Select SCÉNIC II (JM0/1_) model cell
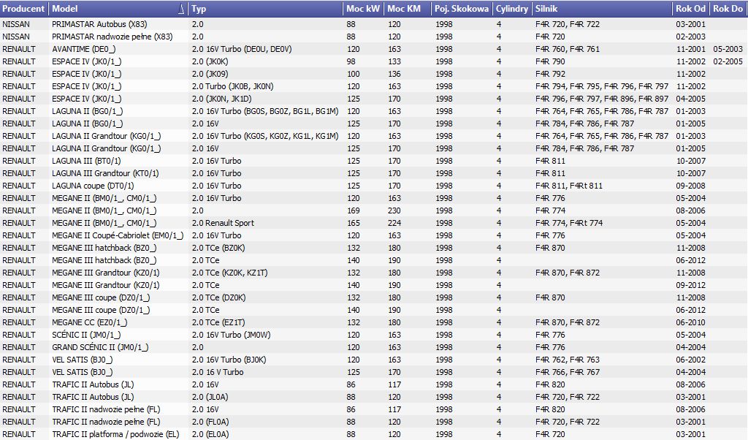Image resolution: width=748 pixels, height=440 pixels. (86, 334)
